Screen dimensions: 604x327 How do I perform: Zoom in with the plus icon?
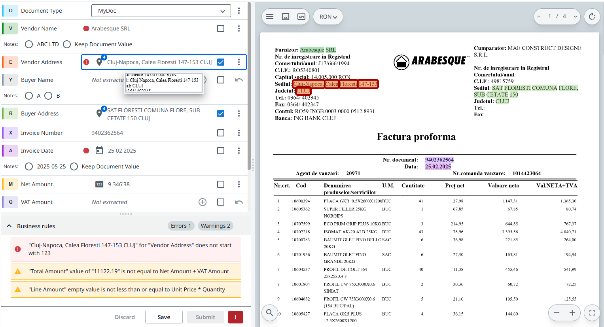[x=572, y=313]
